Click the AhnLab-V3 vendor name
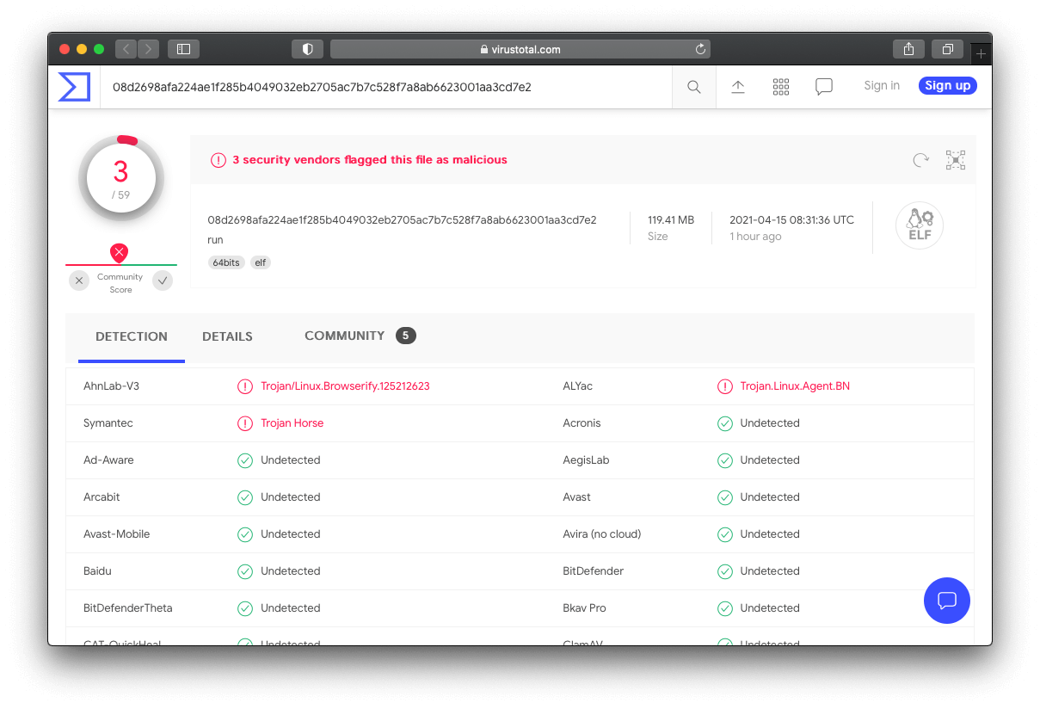This screenshot has height=709, width=1040. coord(111,386)
